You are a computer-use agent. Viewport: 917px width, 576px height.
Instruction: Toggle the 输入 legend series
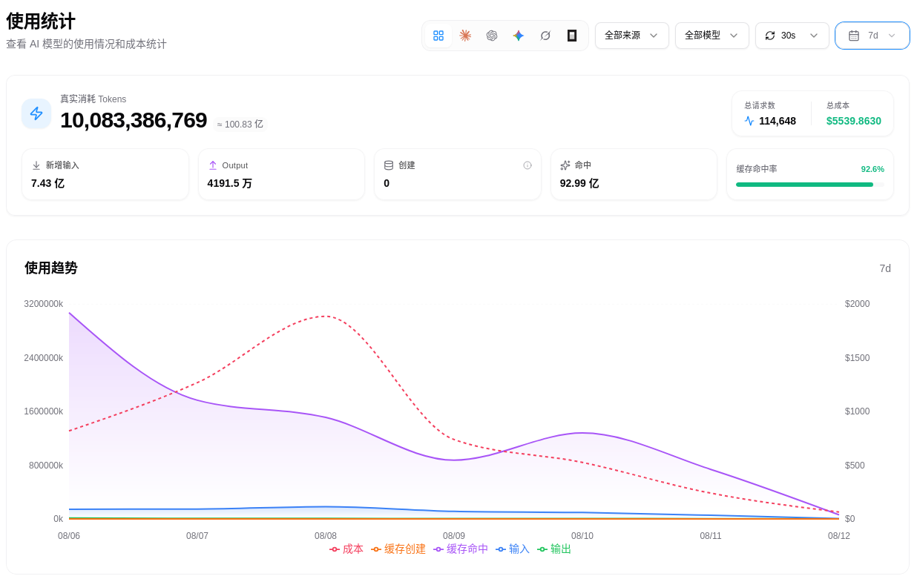point(513,549)
